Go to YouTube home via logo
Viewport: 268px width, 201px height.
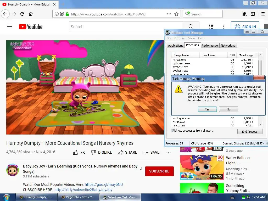coord(31,27)
